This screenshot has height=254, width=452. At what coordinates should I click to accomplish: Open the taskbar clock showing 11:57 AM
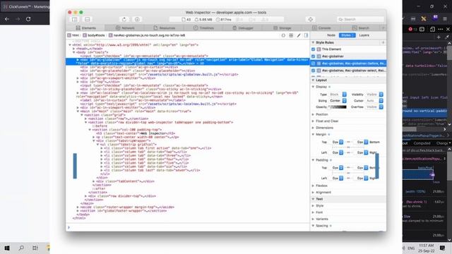tap(426, 248)
